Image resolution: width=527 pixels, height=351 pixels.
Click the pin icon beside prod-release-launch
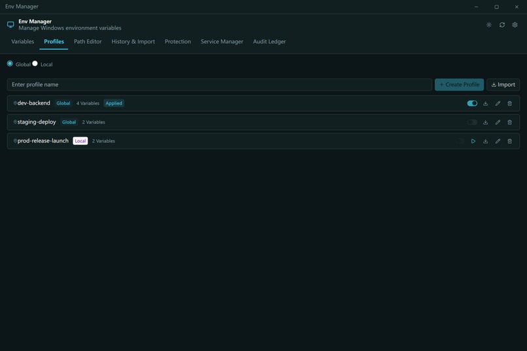[15, 141]
